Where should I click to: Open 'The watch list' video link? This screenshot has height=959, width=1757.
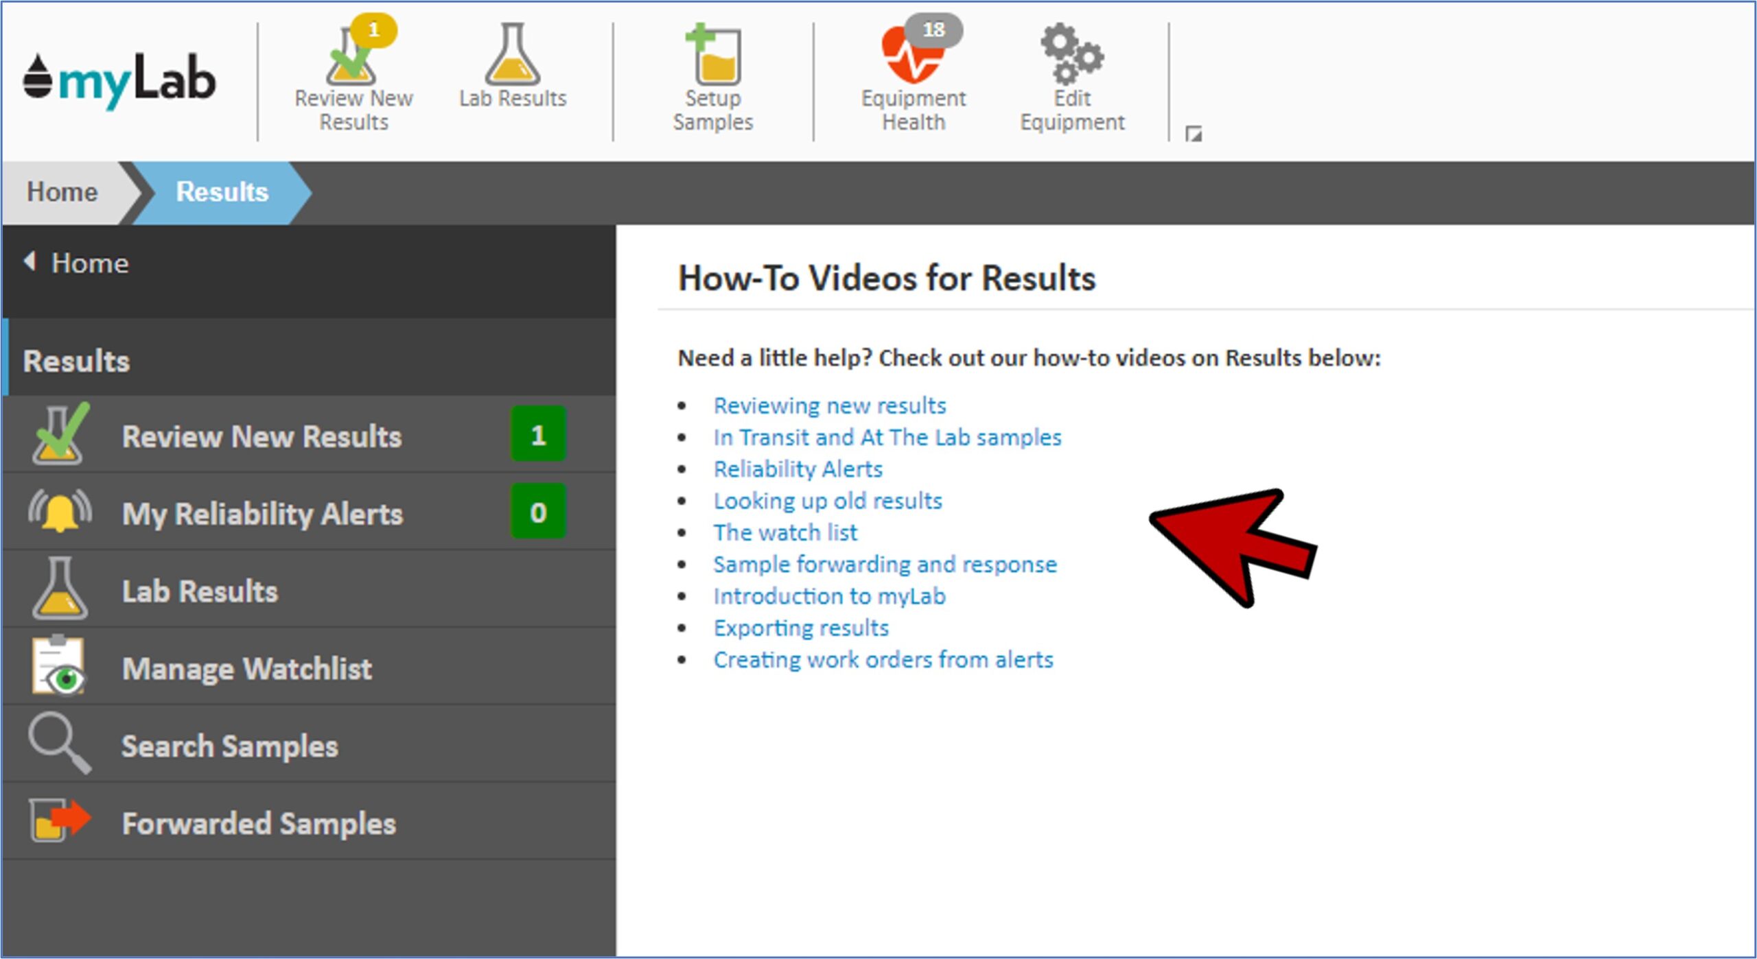click(x=785, y=532)
